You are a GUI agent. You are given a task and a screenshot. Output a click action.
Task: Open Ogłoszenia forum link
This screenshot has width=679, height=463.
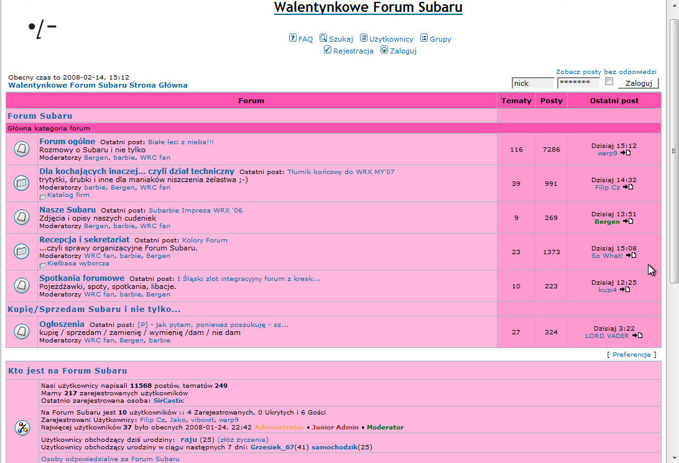62,324
